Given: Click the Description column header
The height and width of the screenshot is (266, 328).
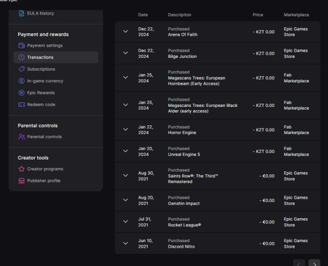Looking at the screenshot, I should pyautogui.click(x=179, y=15).
